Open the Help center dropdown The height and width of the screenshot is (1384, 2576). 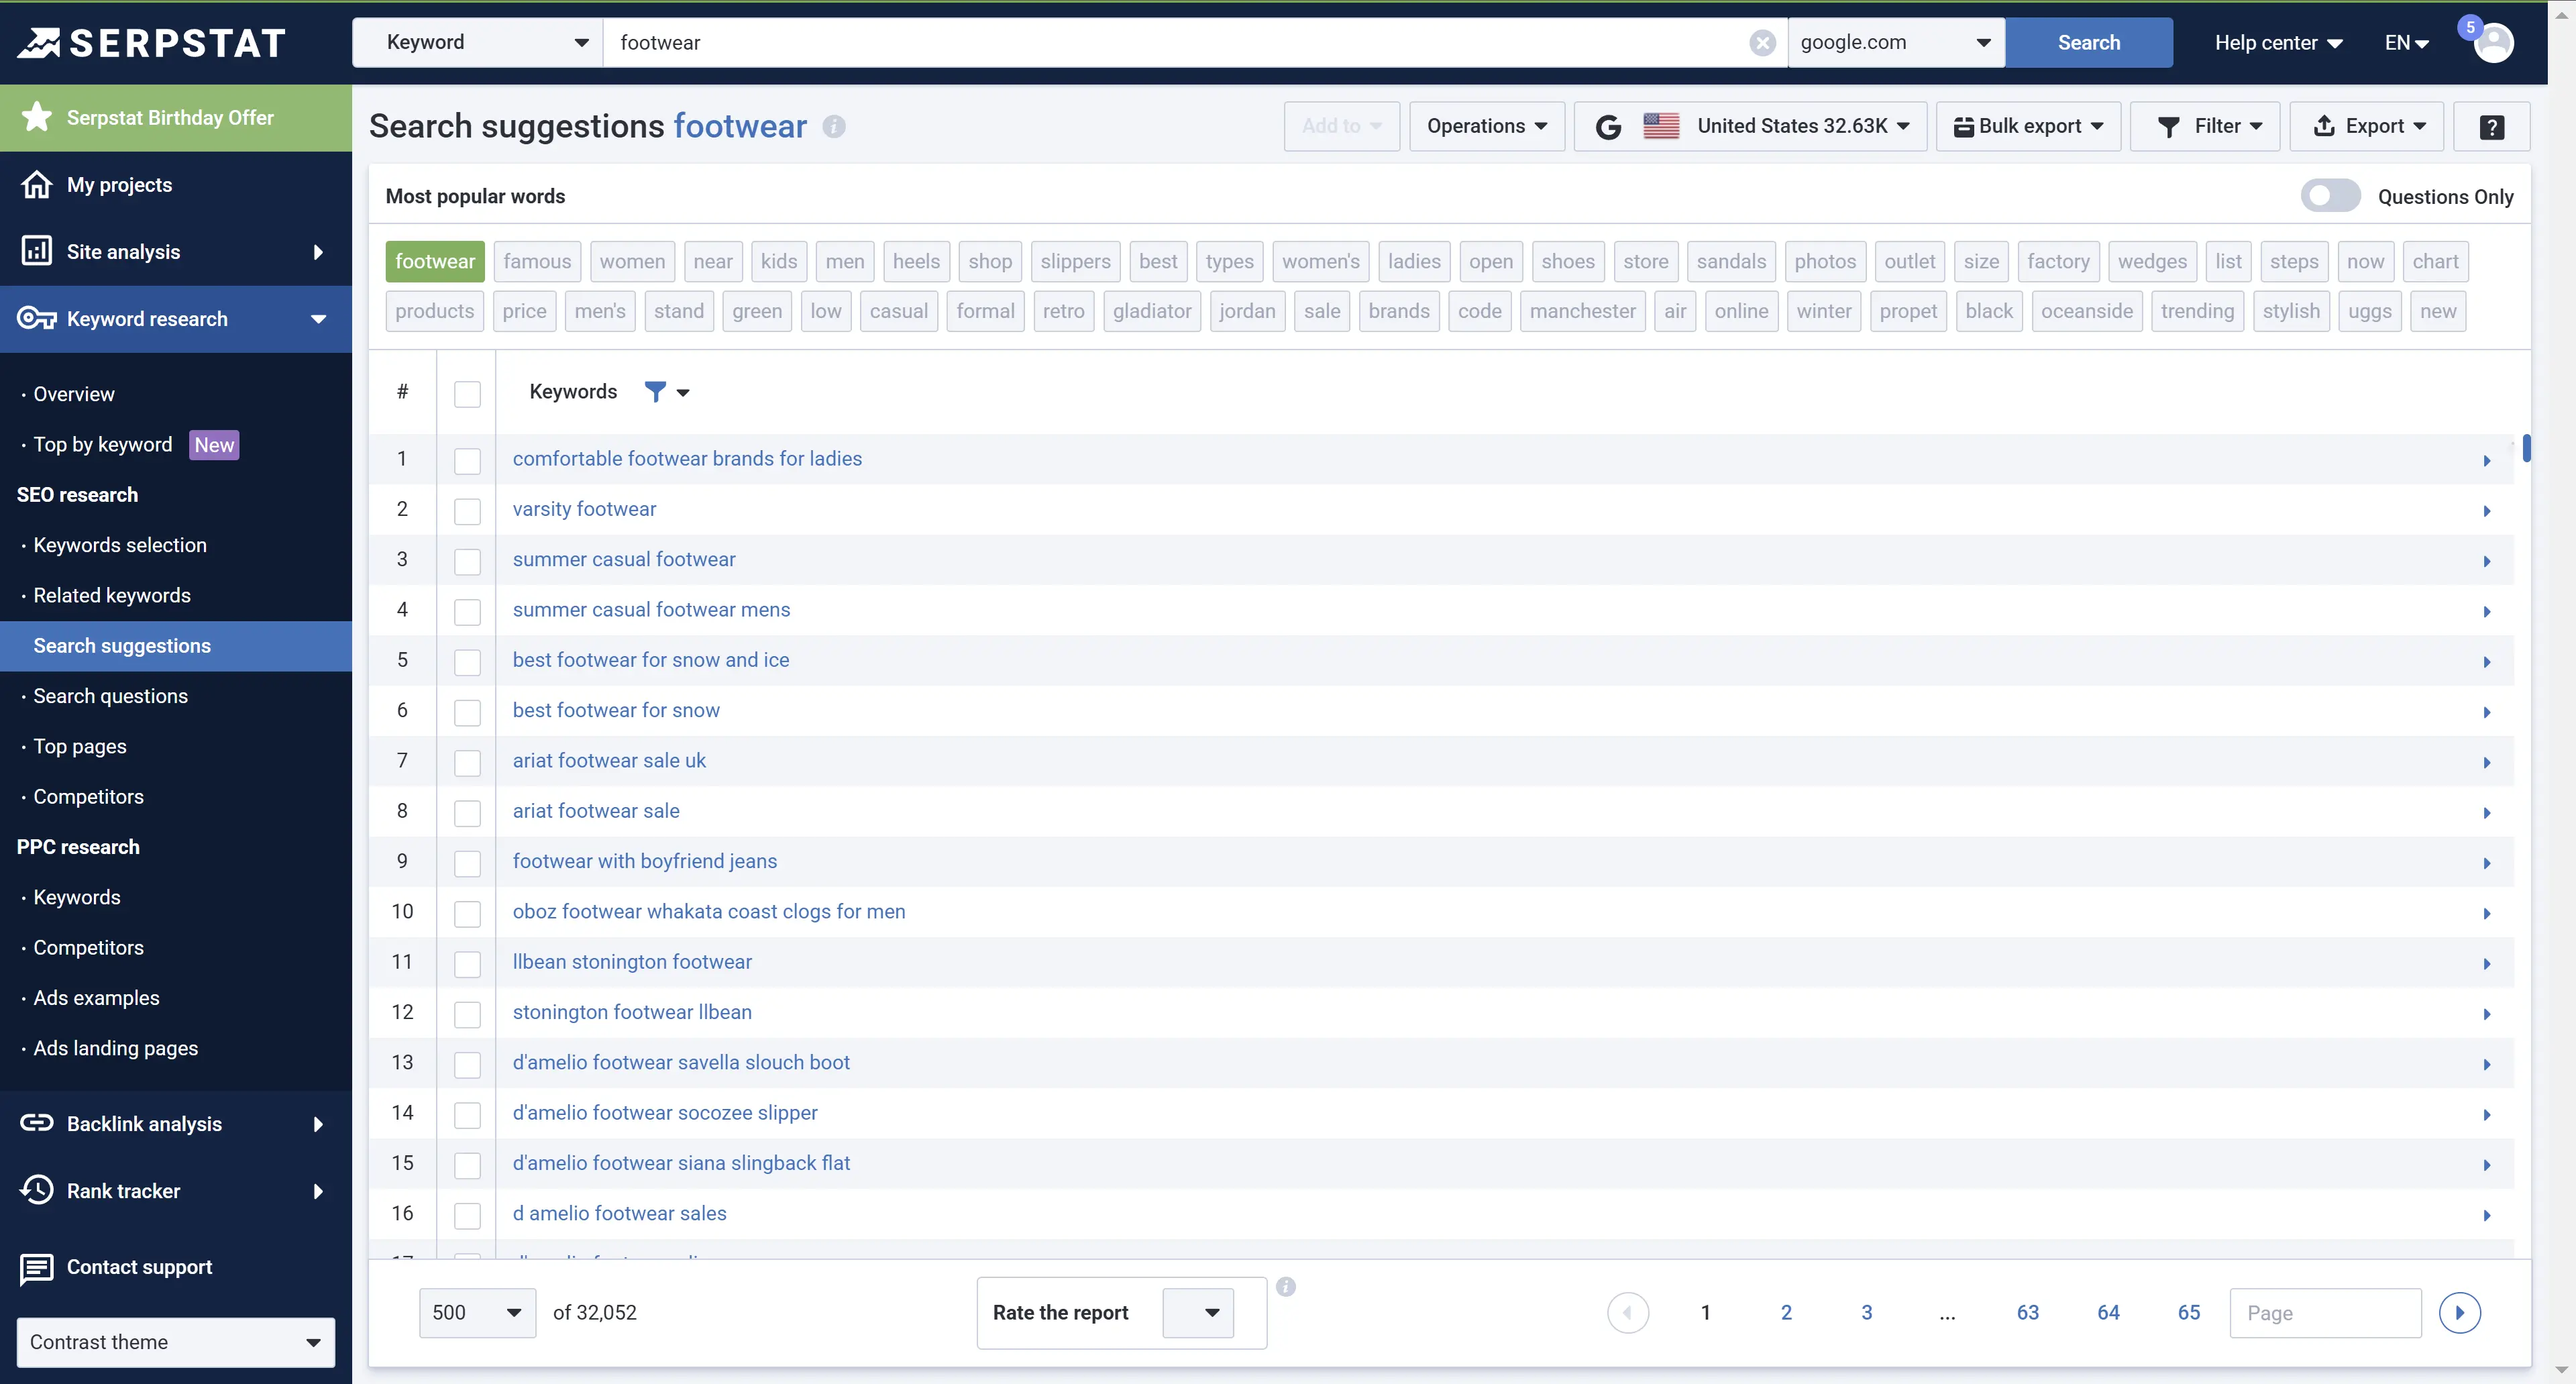pyautogui.click(x=2278, y=42)
